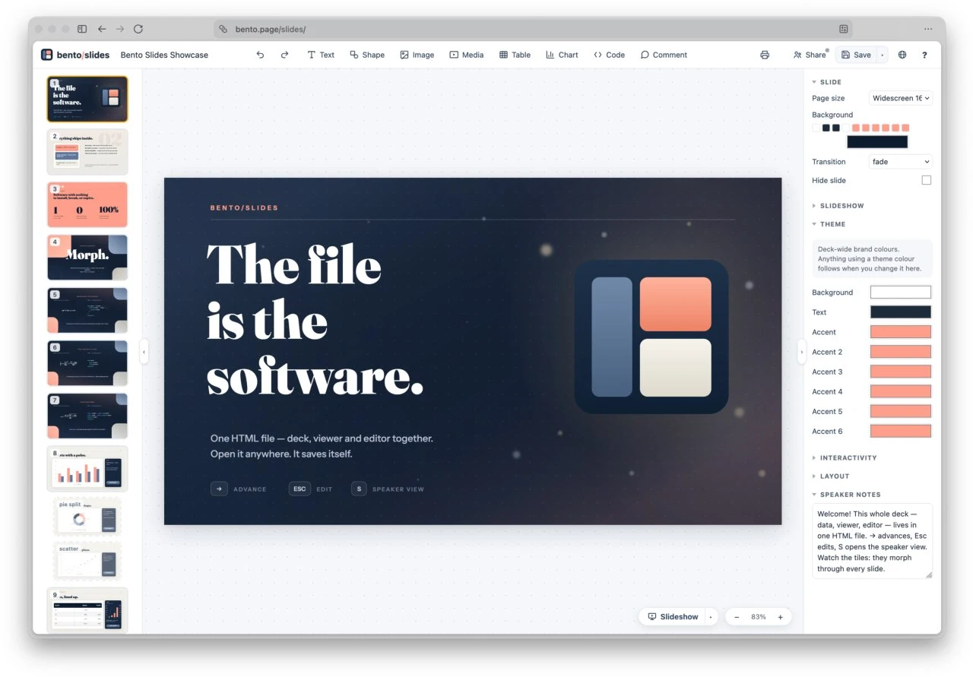Start the Slideshow button
Viewport: 973px width, 677px height.
(x=672, y=617)
